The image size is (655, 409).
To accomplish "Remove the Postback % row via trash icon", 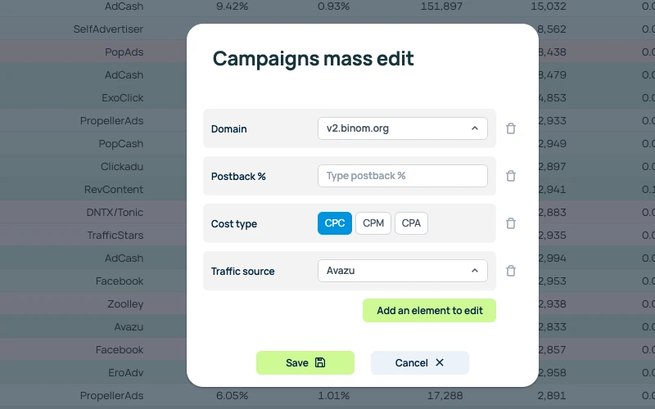I will pos(510,176).
